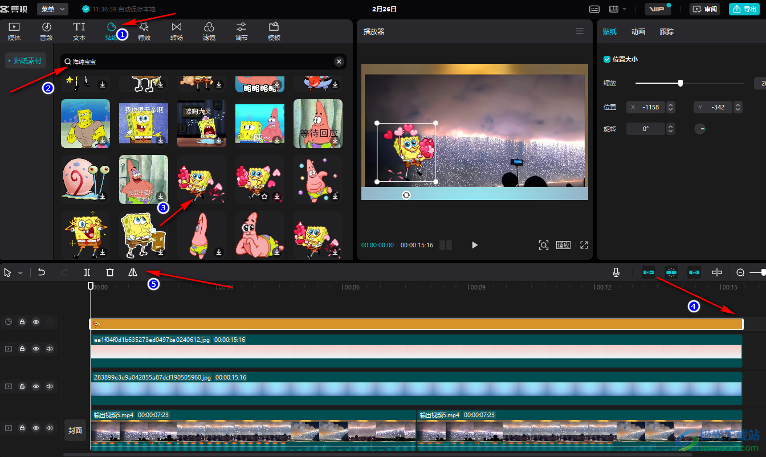Lock the 输出视频5.mp4 main track

coord(22,427)
